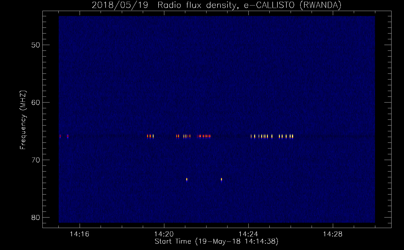
Task: Click the 14:20 time axis label
Action: pos(164,234)
